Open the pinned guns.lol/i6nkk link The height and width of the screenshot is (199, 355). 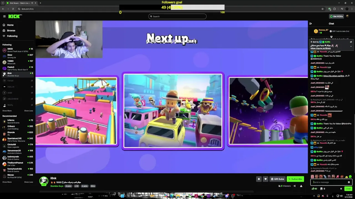(320, 48)
